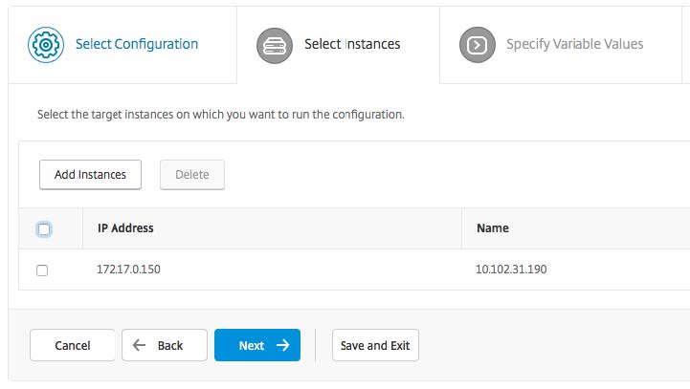This screenshot has height=389, width=690.
Task: Open the Select Configuration step tab
Action: click(122, 45)
